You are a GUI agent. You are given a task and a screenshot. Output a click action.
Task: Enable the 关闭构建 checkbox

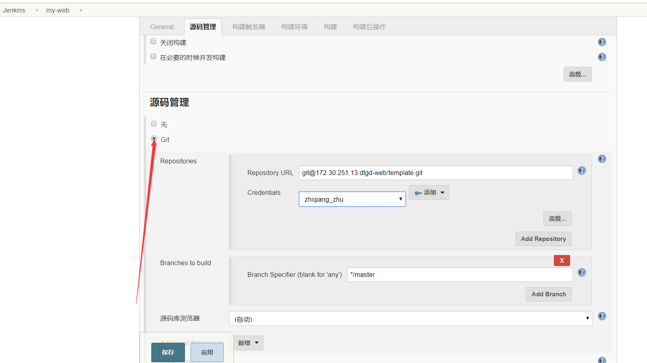[153, 41]
